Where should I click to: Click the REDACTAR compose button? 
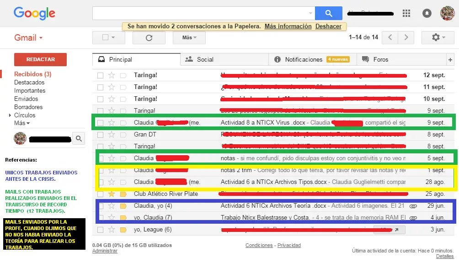point(40,59)
